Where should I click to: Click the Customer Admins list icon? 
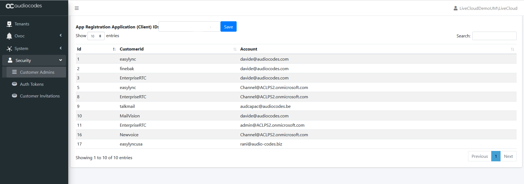click(x=14, y=72)
